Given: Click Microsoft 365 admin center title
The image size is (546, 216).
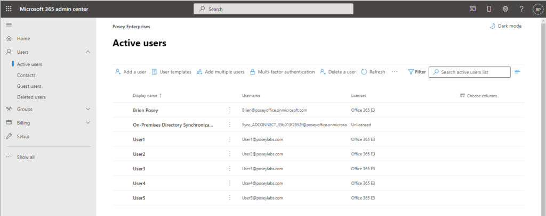Looking at the screenshot, I should coord(54,9).
